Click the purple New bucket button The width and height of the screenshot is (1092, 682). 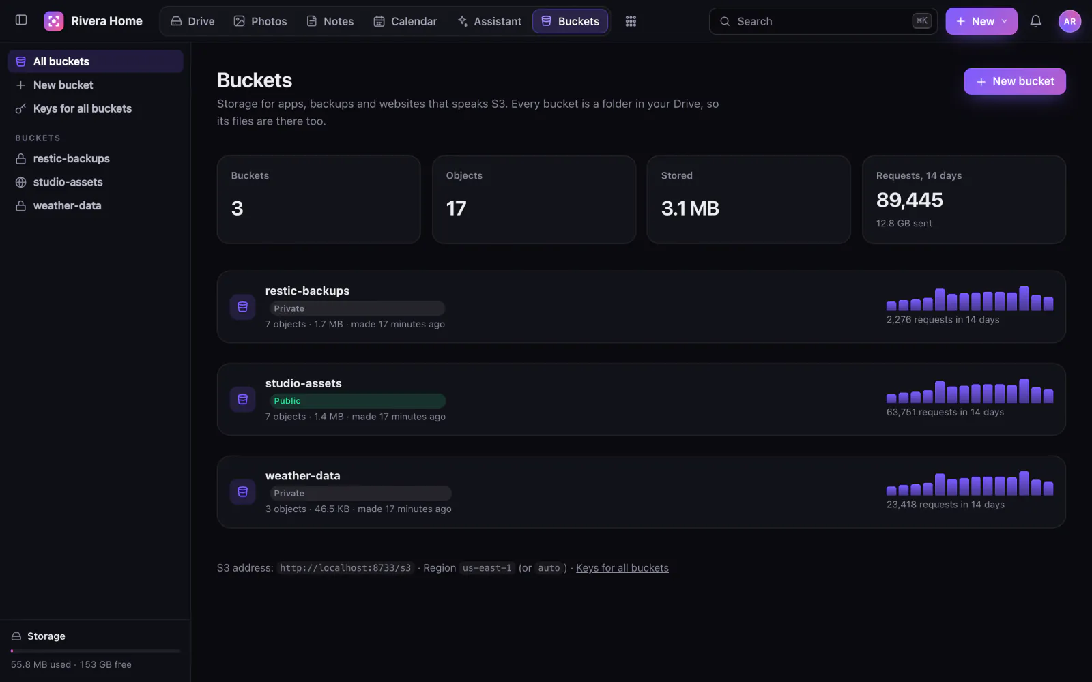(x=1014, y=81)
